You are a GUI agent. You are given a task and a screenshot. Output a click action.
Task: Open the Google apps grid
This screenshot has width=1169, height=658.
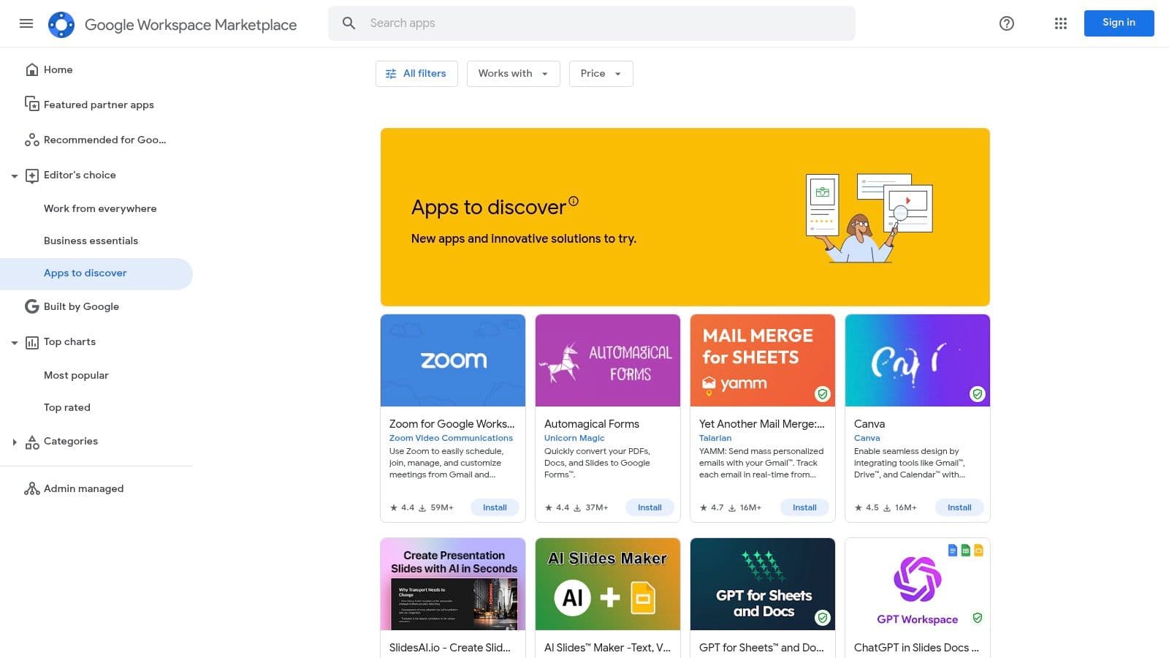[x=1060, y=23]
